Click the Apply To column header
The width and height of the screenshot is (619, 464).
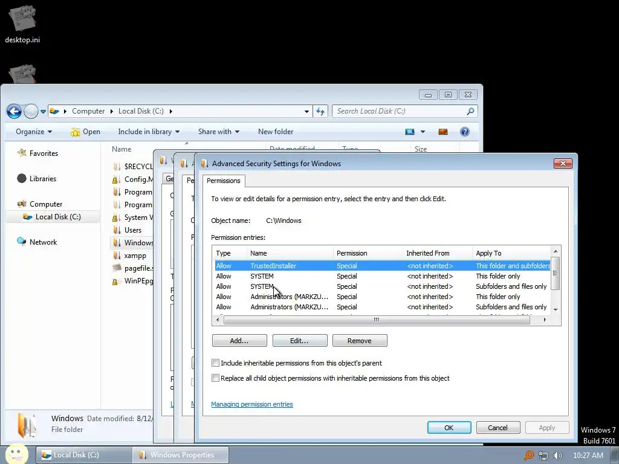pos(511,253)
